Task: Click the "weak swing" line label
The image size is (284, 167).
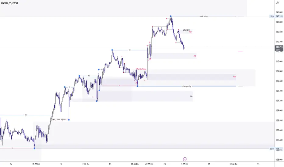Action: (203, 16)
